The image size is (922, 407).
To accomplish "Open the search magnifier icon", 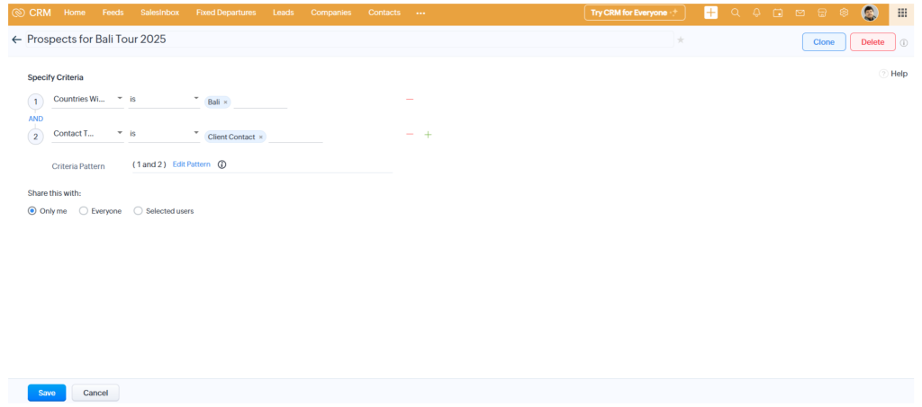I will (x=735, y=13).
